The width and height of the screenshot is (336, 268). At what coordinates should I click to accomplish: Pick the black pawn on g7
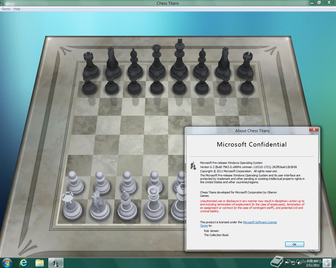point(225,83)
